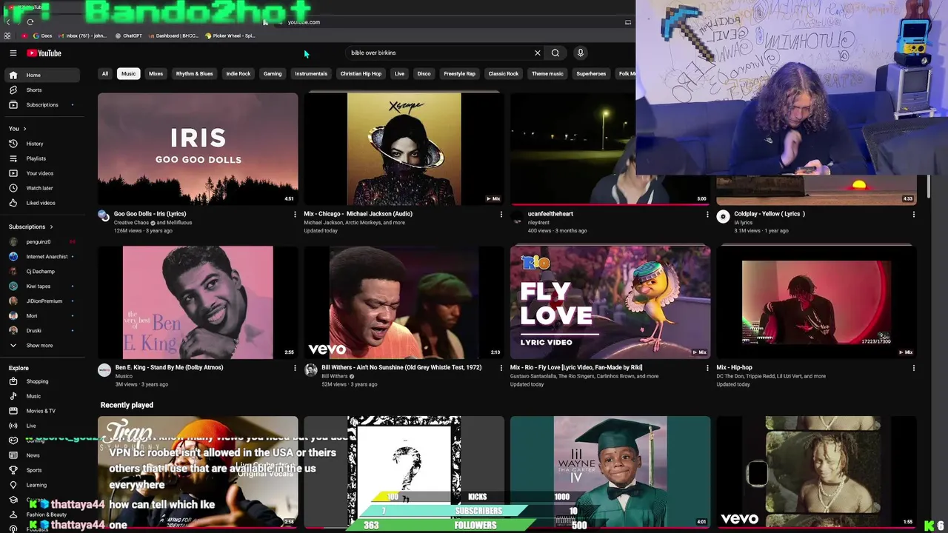
Task: Open Liked videos in the sidebar
Action: pyautogui.click(x=41, y=203)
